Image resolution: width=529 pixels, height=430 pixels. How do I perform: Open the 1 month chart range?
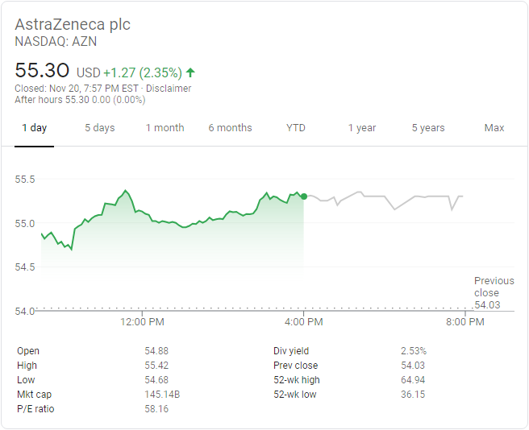(165, 128)
